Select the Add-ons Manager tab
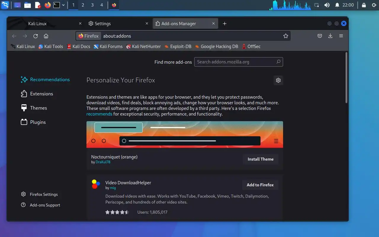Viewport: 379px width, 237px height. click(185, 24)
